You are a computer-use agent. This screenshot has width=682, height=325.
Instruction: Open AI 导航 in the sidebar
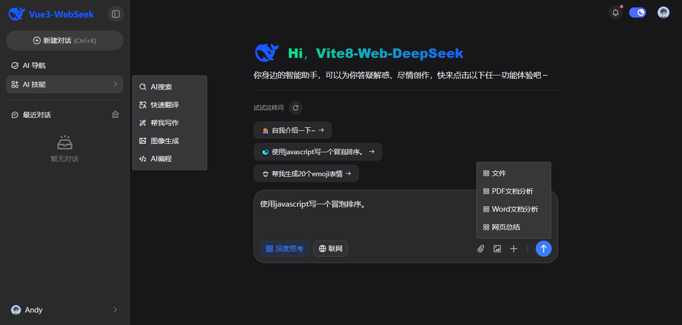(64, 65)
